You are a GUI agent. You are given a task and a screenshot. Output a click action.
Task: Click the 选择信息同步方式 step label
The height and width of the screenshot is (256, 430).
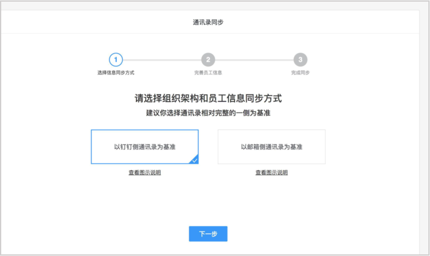[116, 73]
